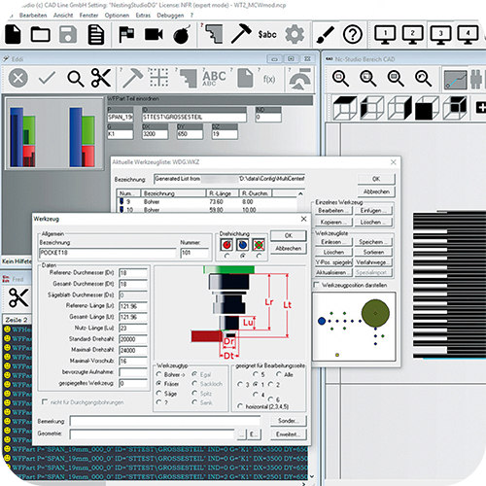Select the solid black cube view icon
This screenshot has width=486, height=486.
[427, 108]
